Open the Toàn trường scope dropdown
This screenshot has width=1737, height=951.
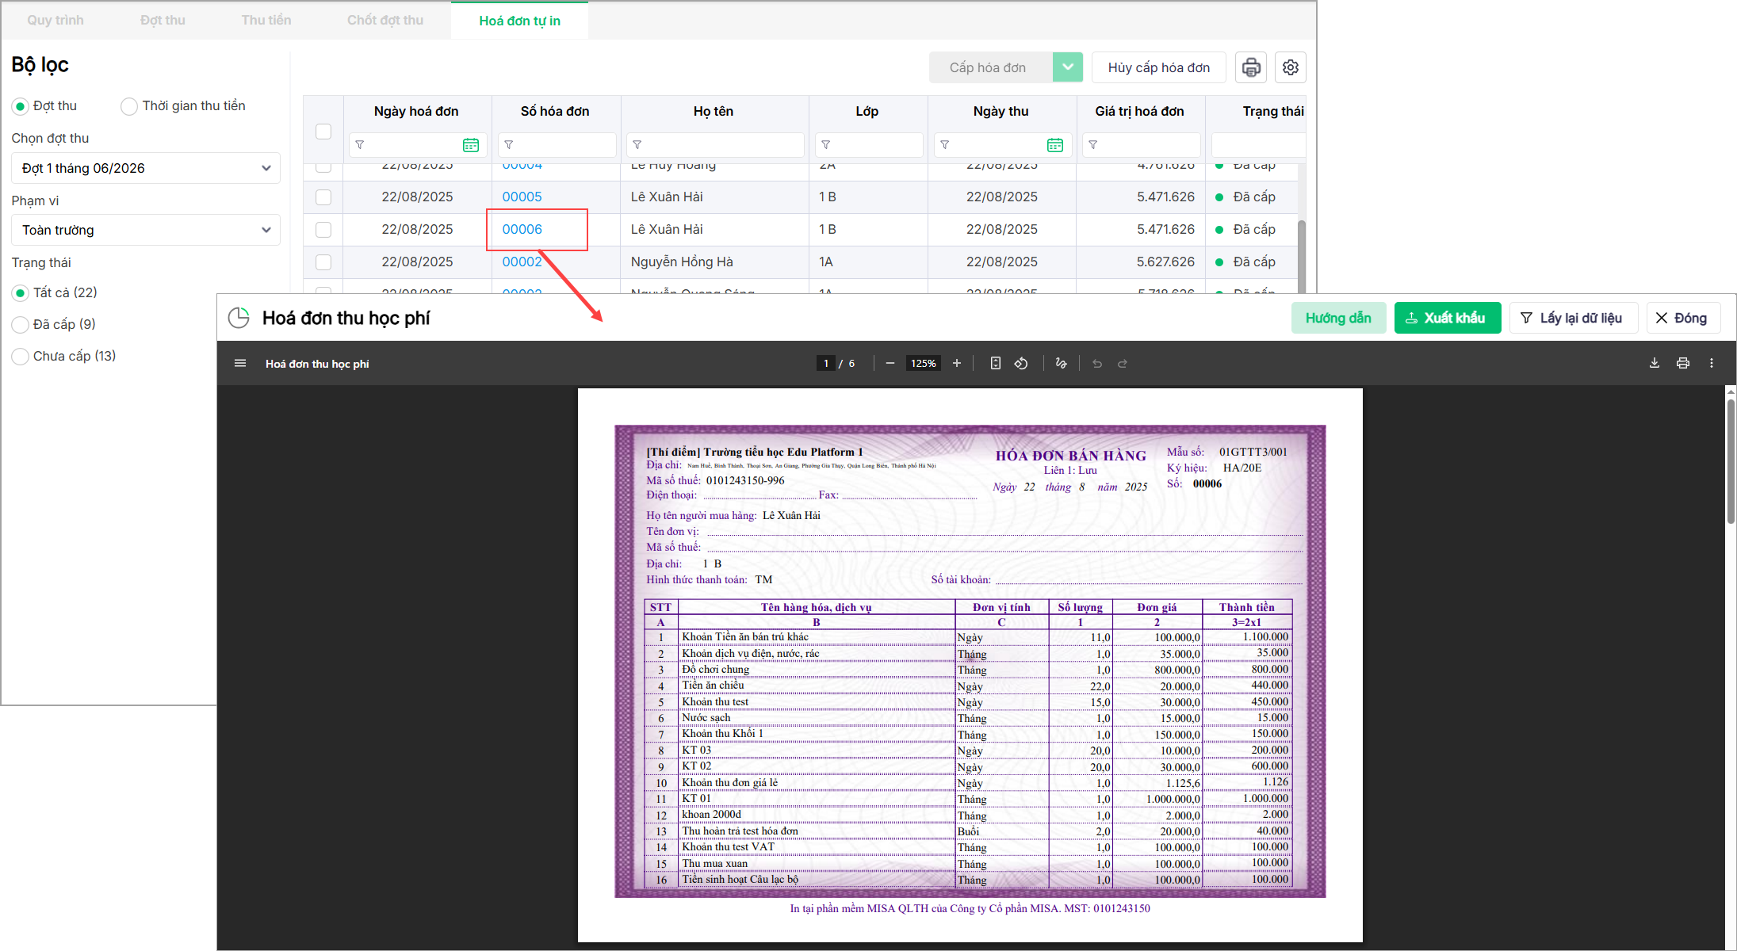point(146,230)
